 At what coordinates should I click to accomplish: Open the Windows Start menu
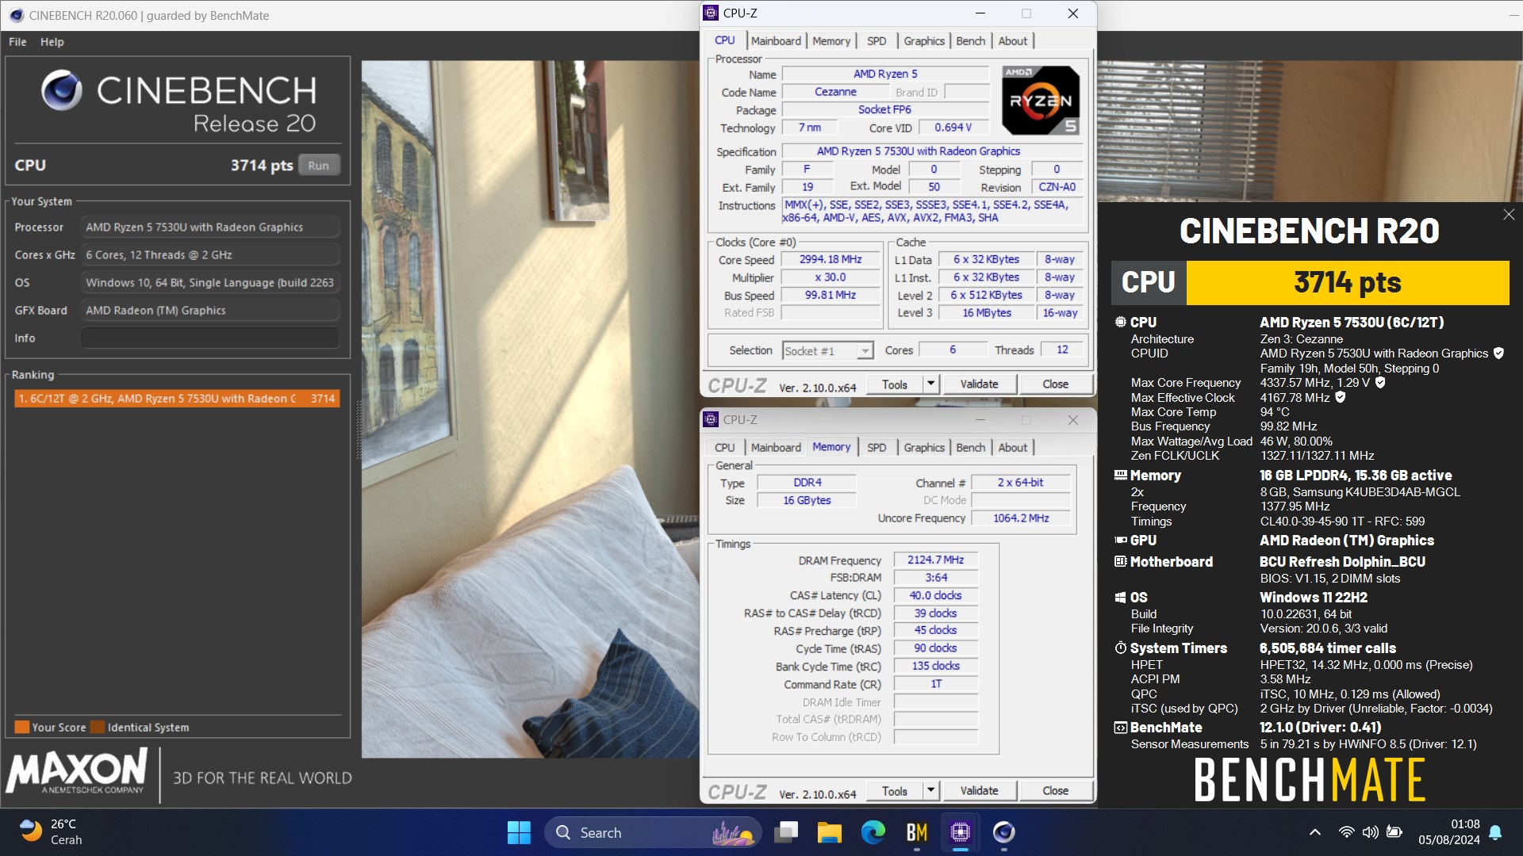coord(519,832)
